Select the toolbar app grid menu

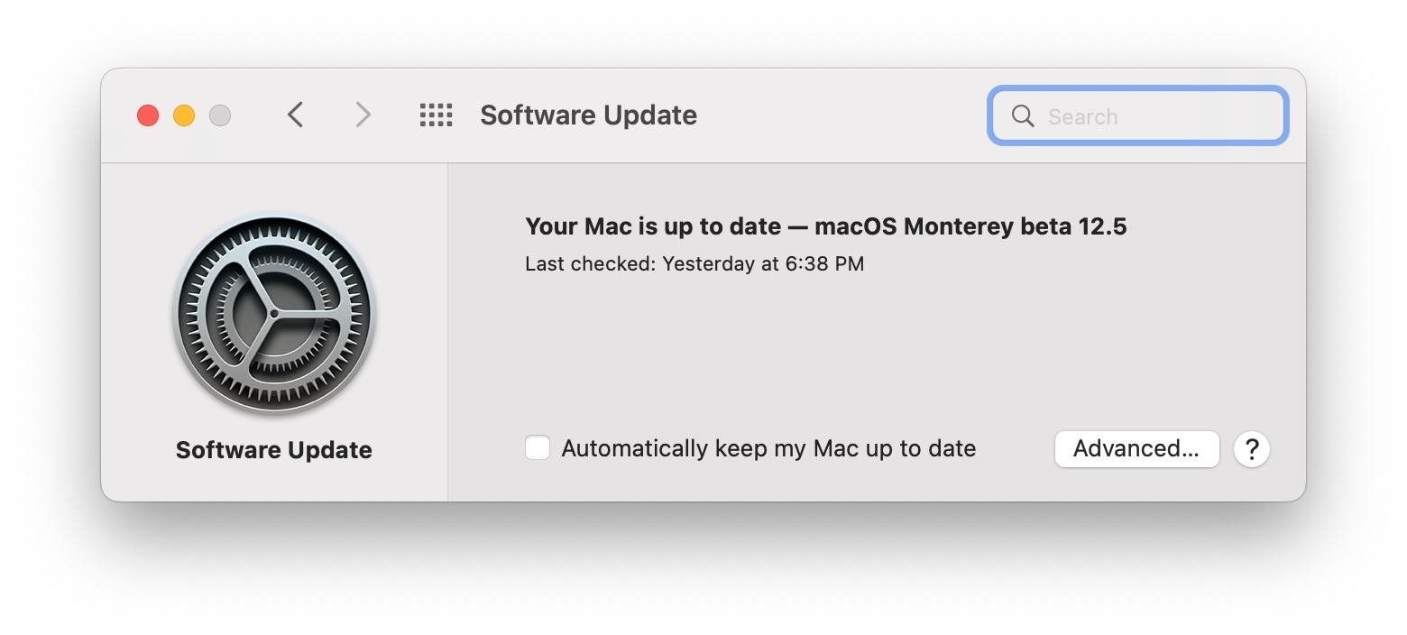[x=437, y=115]
